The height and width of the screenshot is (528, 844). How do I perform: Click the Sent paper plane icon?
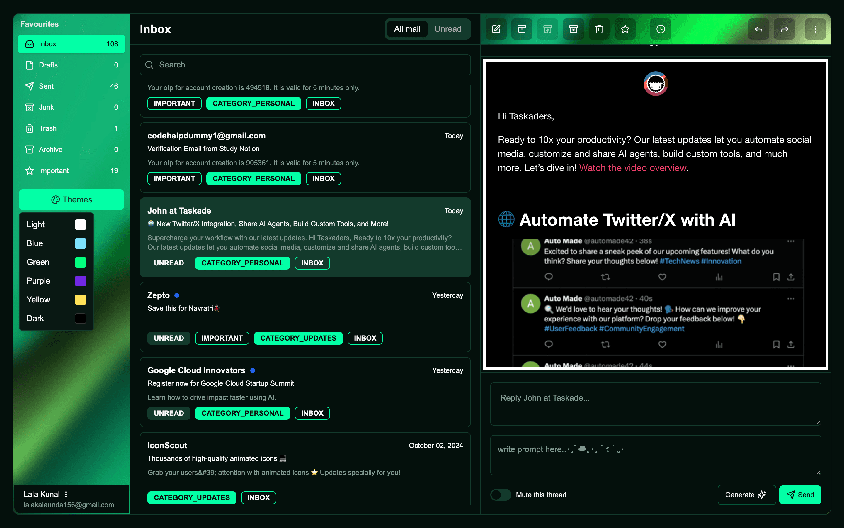30,86
